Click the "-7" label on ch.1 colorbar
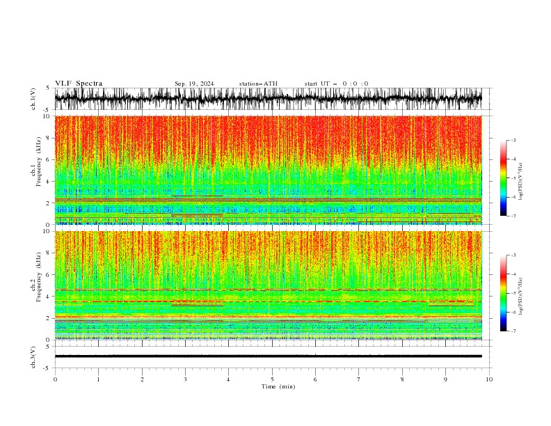This screenshot has width=551, height=426. click(513, 216)
